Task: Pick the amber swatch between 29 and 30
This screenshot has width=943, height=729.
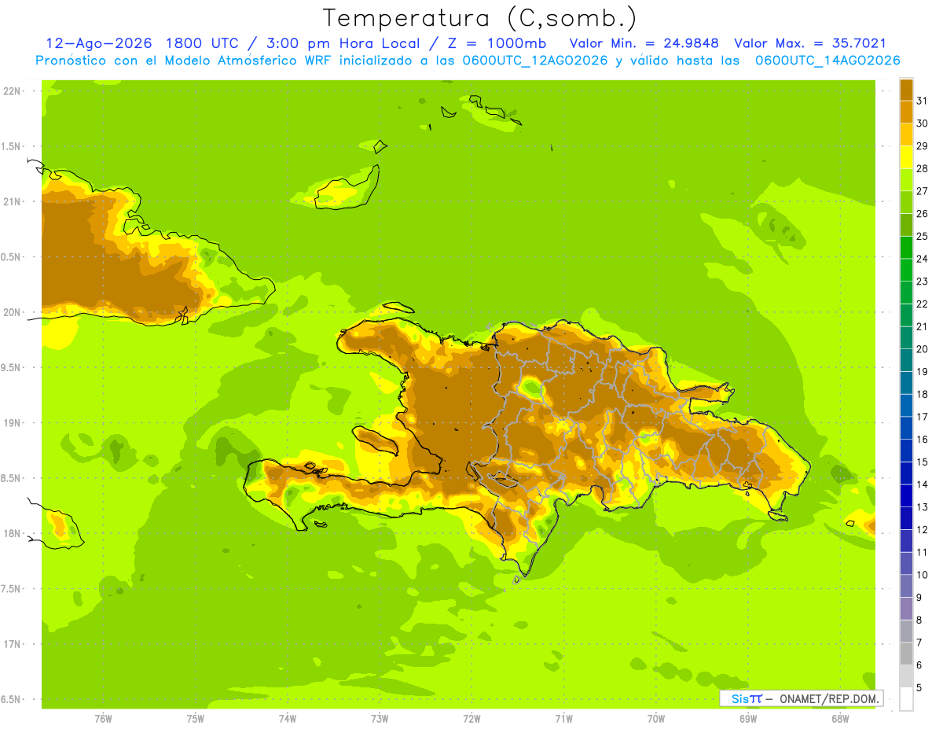Action: 907,134
